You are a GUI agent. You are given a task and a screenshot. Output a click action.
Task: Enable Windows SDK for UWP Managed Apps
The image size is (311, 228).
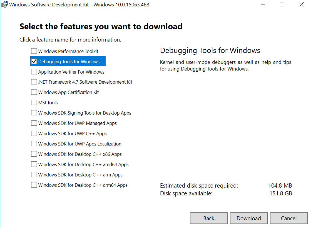tap(34, 123)
